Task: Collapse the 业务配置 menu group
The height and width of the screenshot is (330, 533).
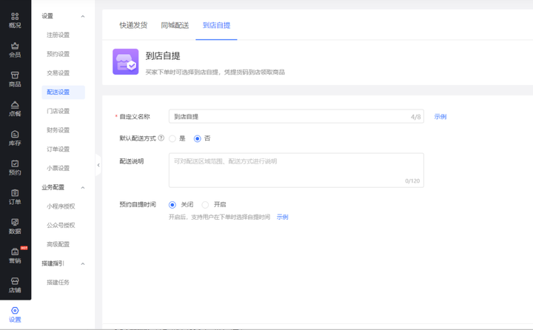Action: tap(83, 188)
